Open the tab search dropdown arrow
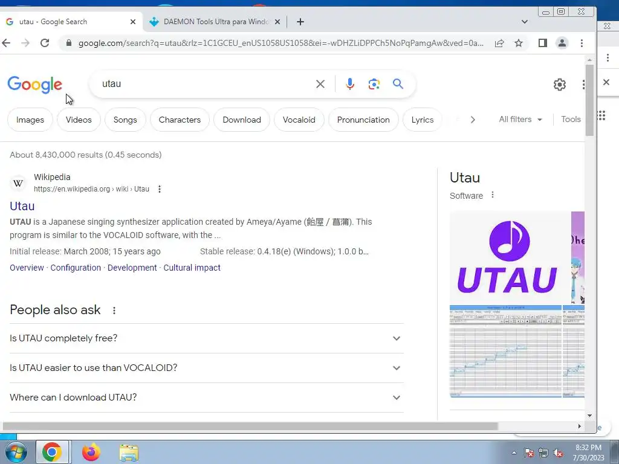The image size is (619, 464). [524, 22]
